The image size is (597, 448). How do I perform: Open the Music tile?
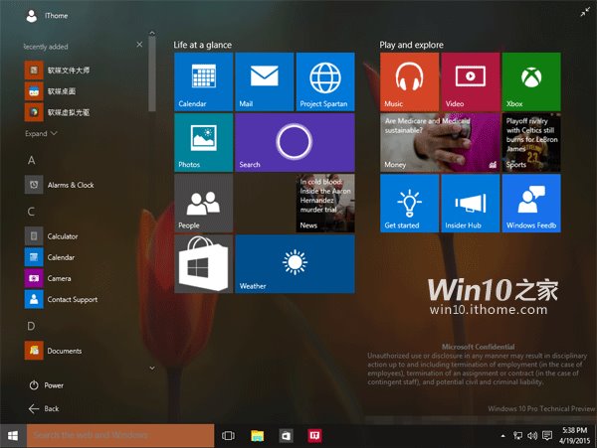pos(409,81)
